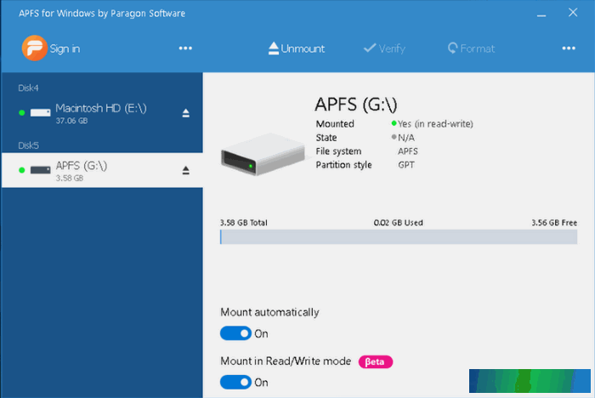This screenshot has width=595, height=398.
Task: Click the Format toolbar button
Action: click(471, 48)
